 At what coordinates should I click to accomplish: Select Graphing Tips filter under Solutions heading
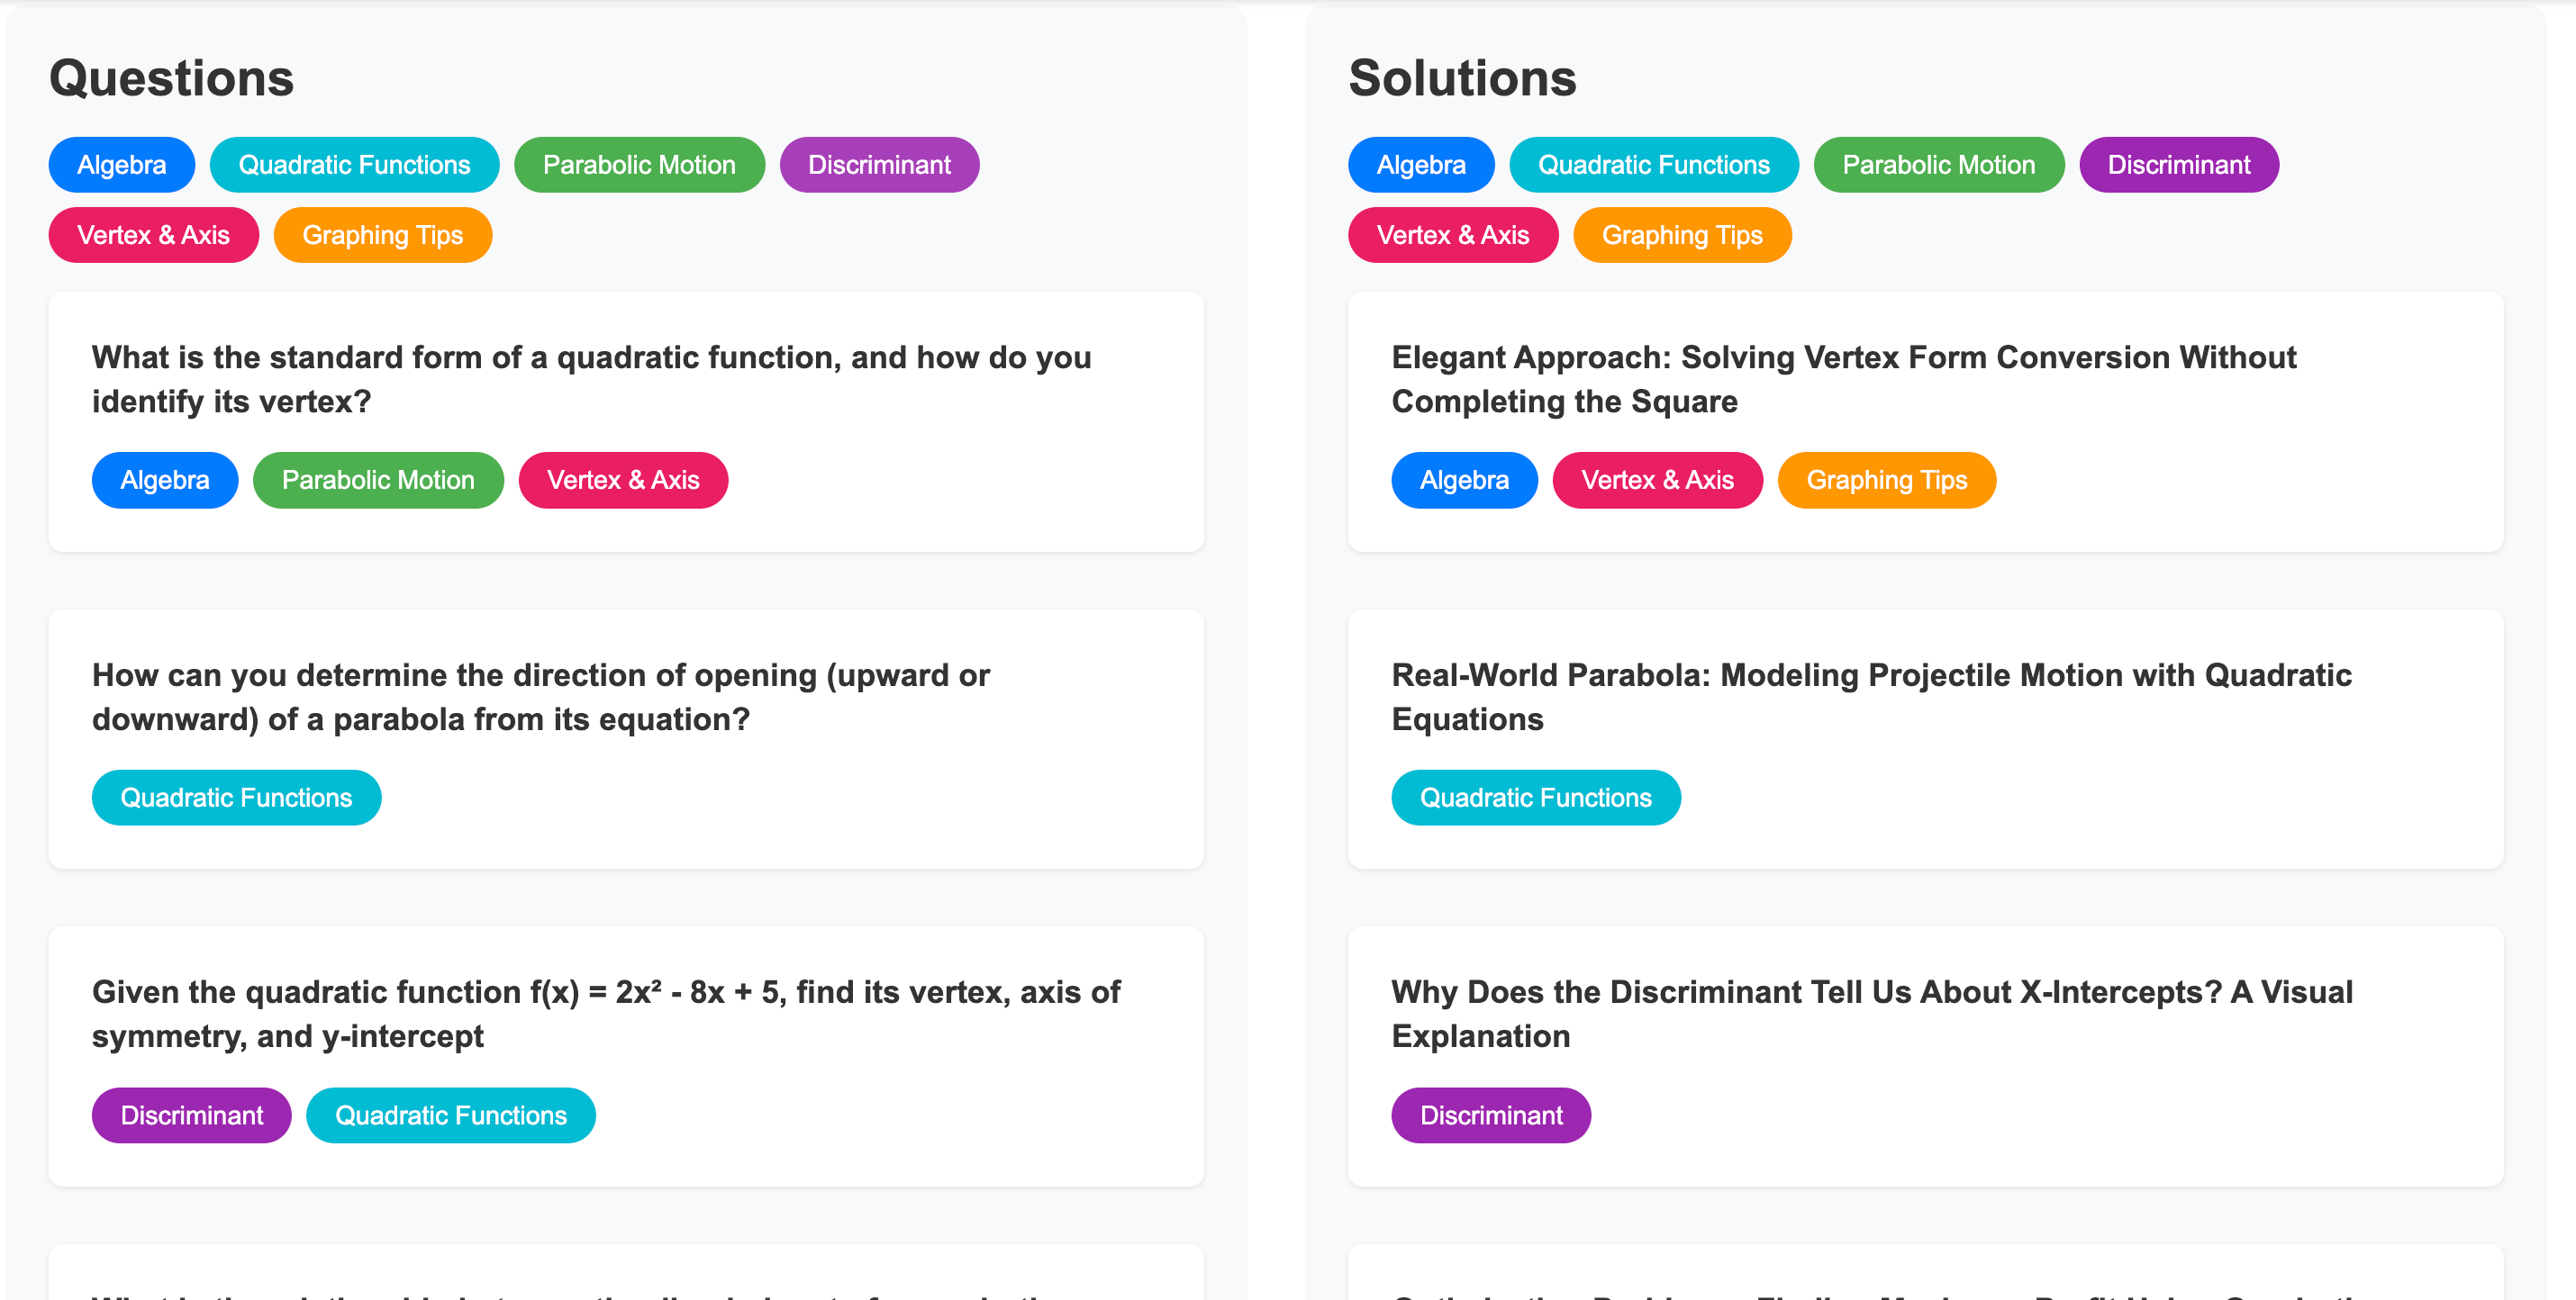(x=1681, y=235)
